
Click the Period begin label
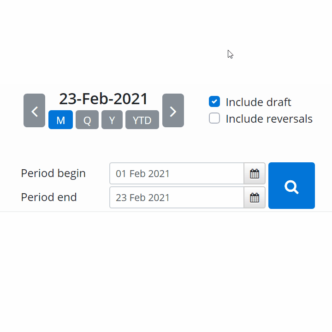pos(53,173)
